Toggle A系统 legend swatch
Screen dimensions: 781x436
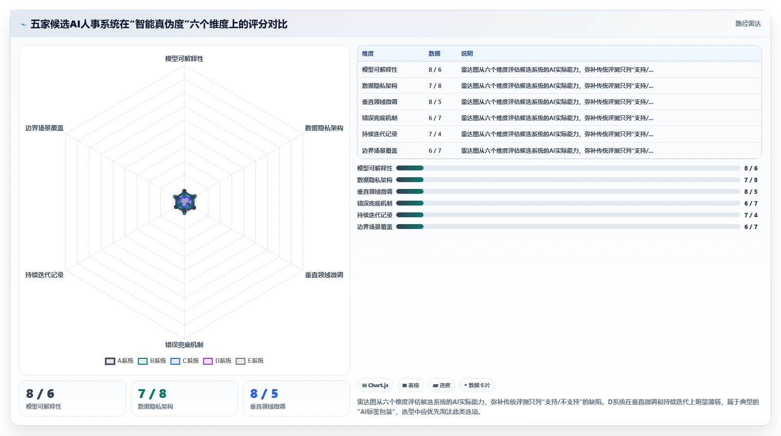(110, 361)
